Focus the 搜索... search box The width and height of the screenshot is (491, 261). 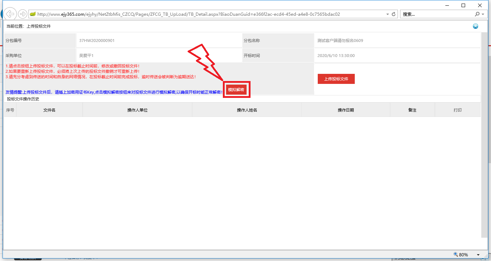point(436,14)
